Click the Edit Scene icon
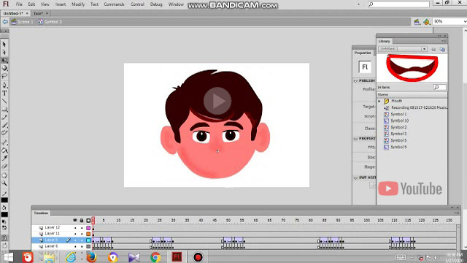 (417, 22)
